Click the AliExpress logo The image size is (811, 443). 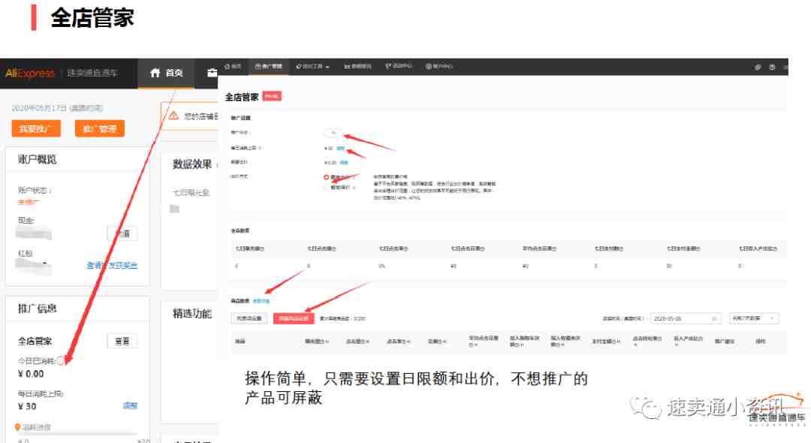(x=30, y=73)
